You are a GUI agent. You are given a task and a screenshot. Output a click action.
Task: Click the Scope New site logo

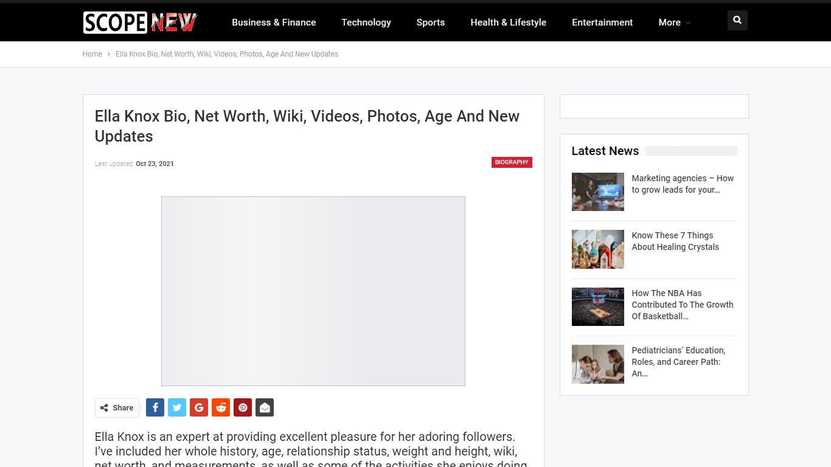tap(140, 22)
